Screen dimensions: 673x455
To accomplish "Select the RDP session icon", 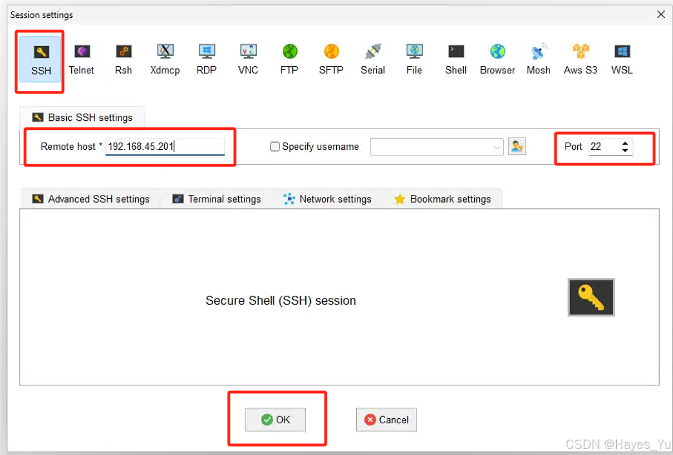I will (207, 60).
